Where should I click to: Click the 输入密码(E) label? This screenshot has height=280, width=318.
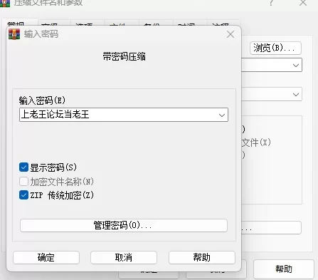coord(42,100)
